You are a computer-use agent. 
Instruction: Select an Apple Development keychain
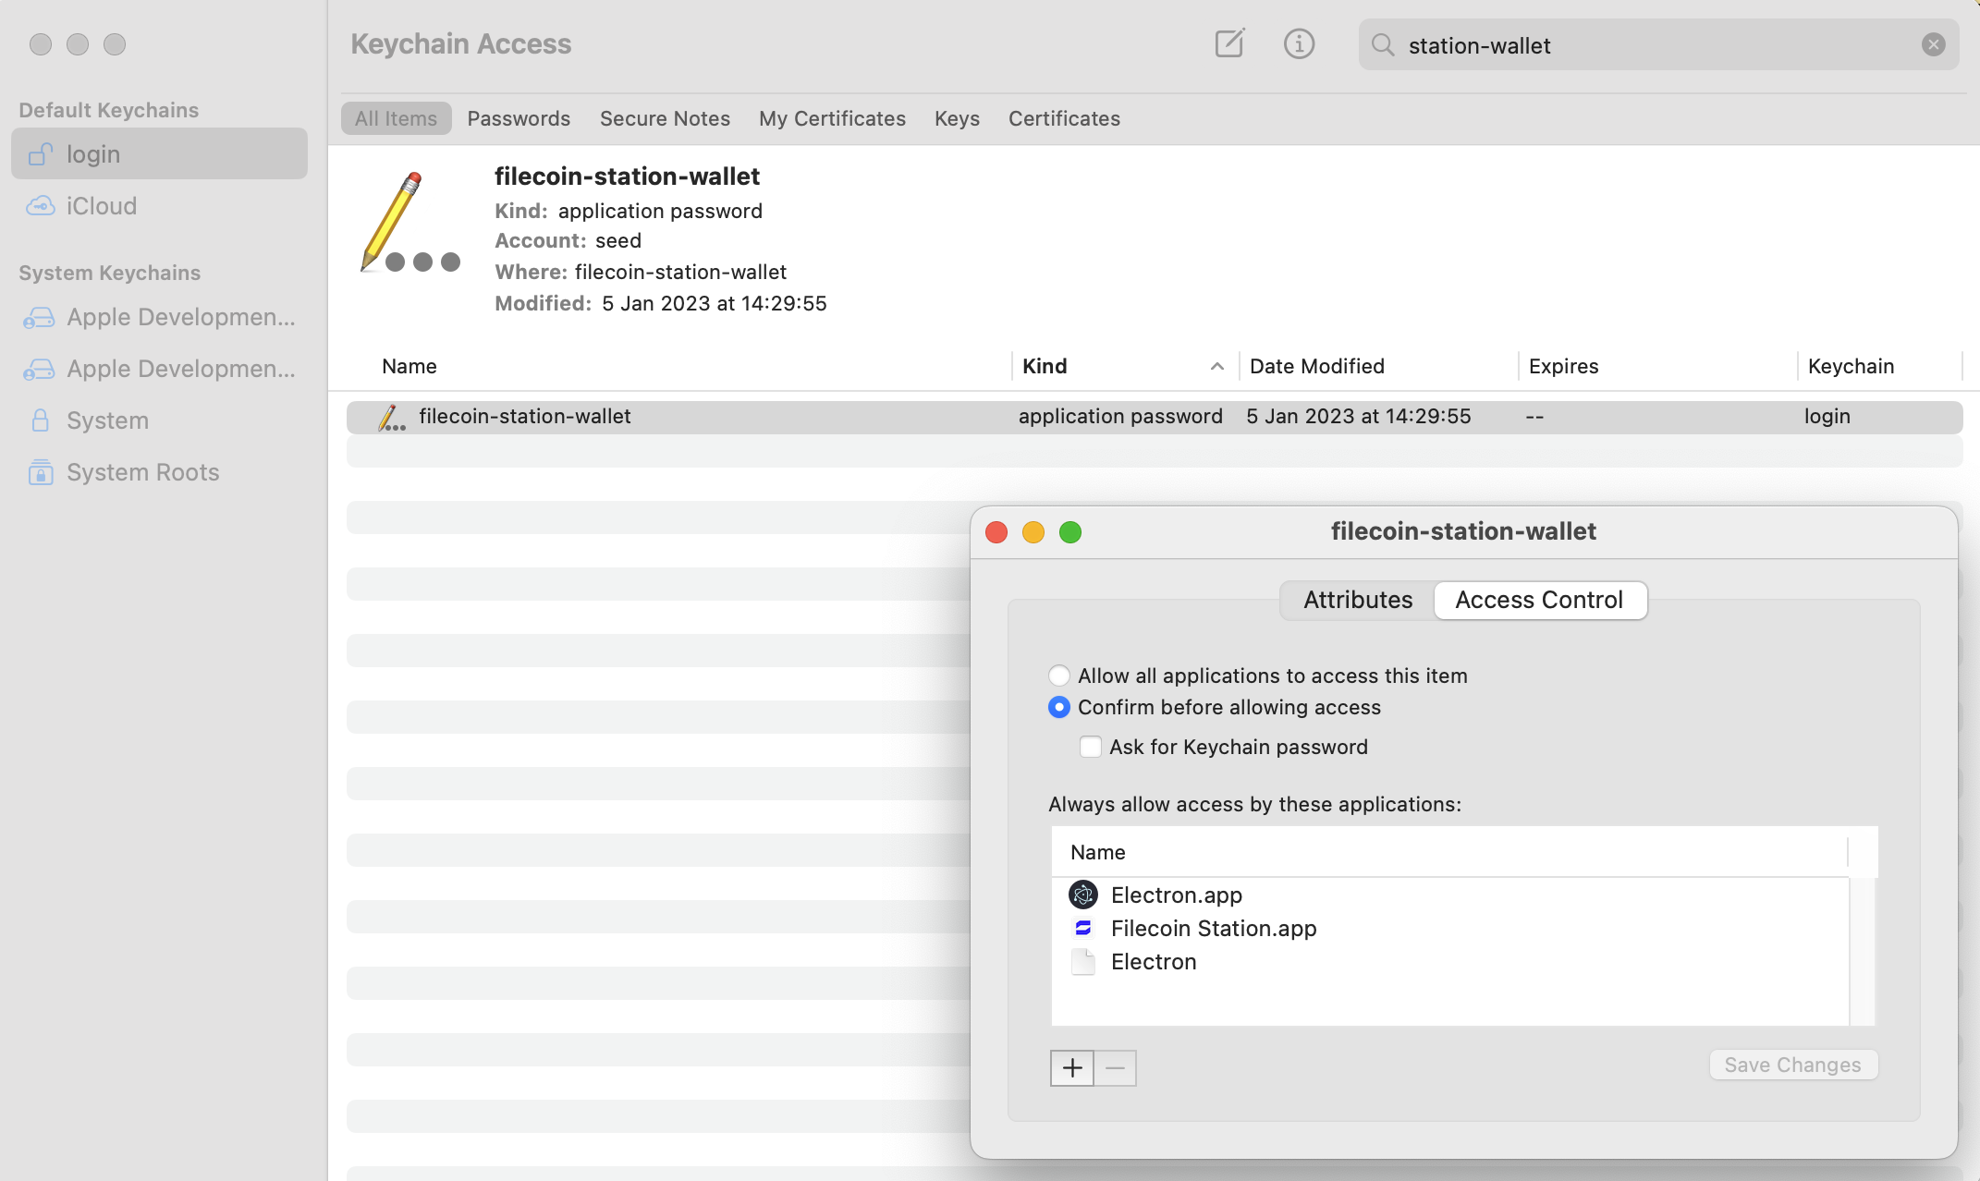[x=181, y=317]
